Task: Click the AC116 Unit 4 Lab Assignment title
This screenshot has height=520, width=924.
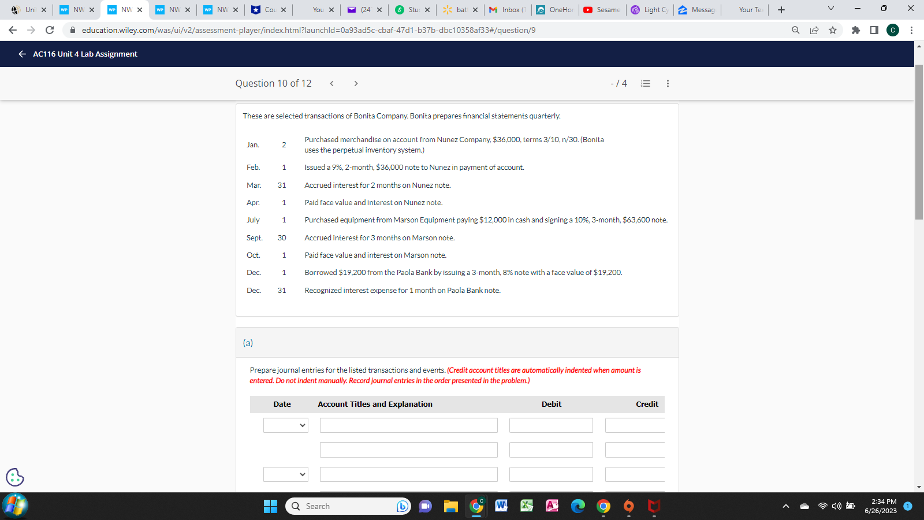Action: click(85, 54)
